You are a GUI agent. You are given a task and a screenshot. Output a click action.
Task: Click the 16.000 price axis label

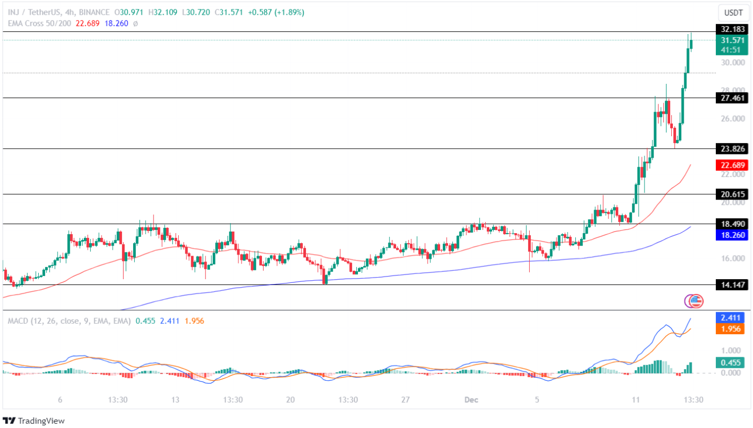733,258
